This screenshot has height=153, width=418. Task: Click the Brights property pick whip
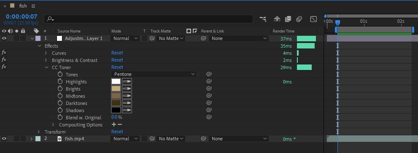click(x=209, y=89)
